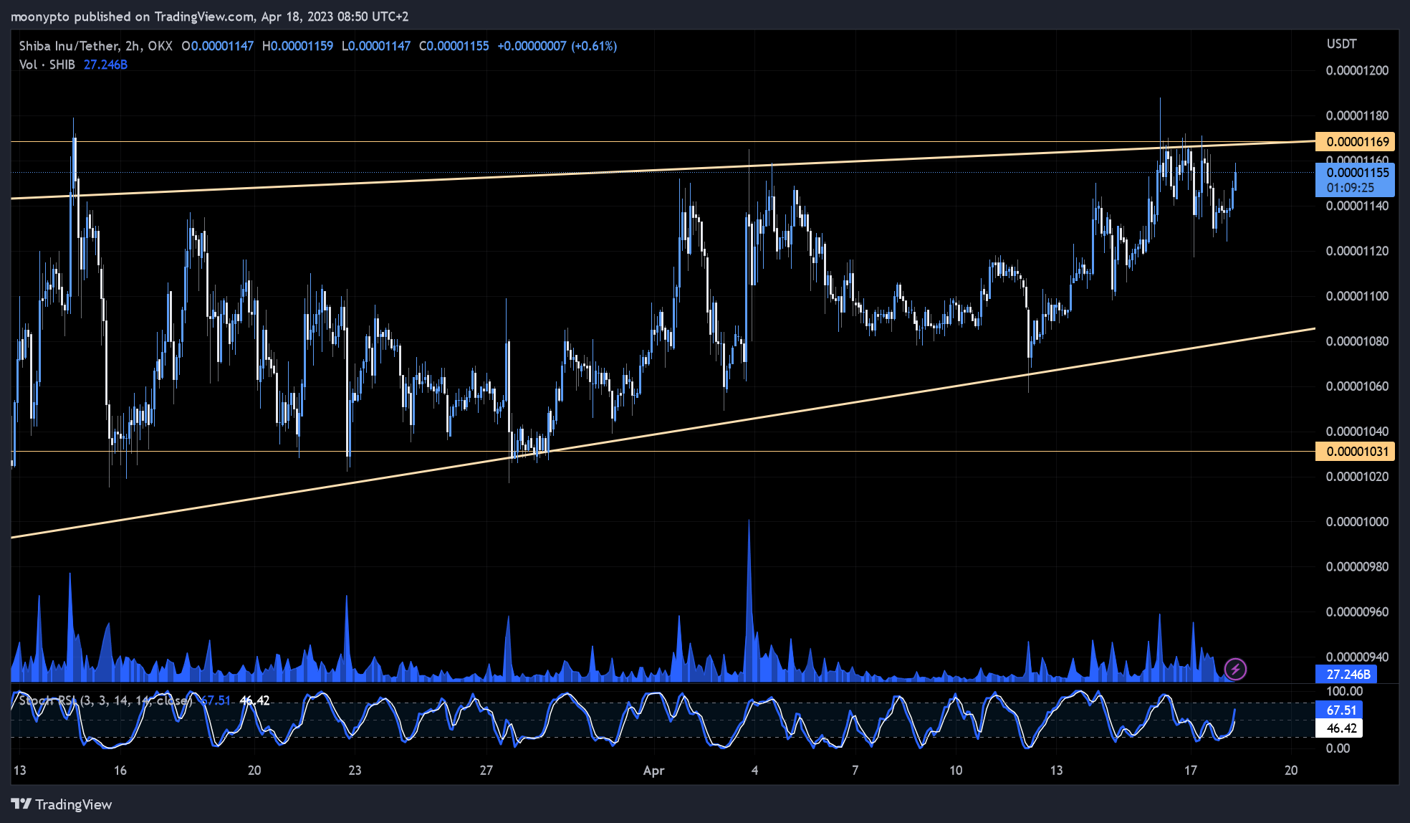
Task: Click the 0.00000960 price scale value
Action: point(1357,612)
